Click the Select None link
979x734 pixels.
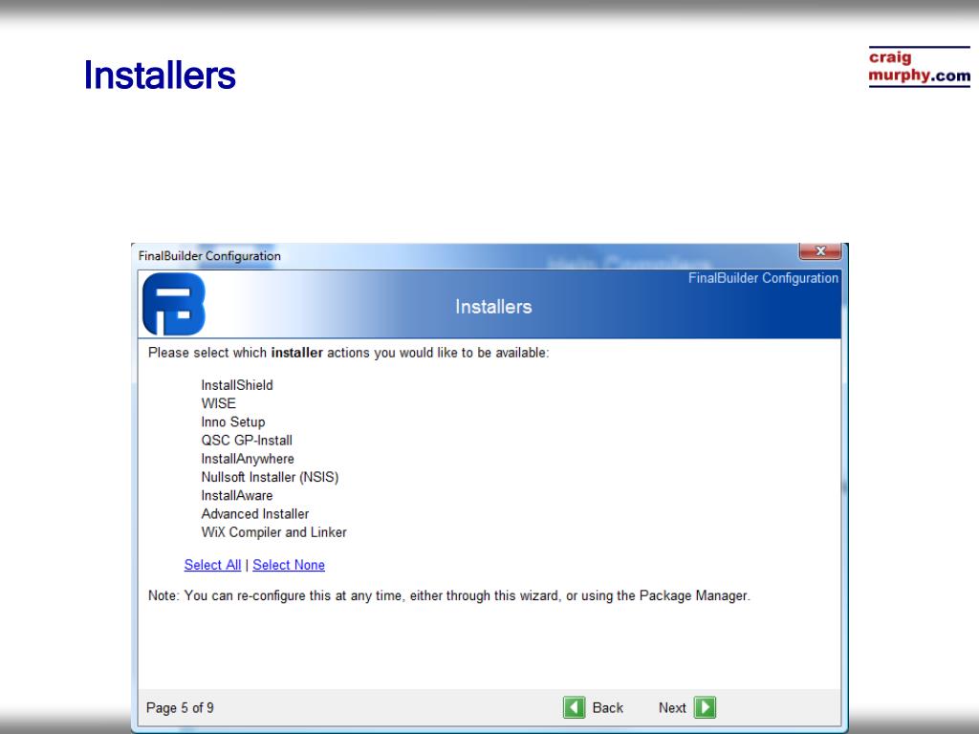[x=289, y=565]
